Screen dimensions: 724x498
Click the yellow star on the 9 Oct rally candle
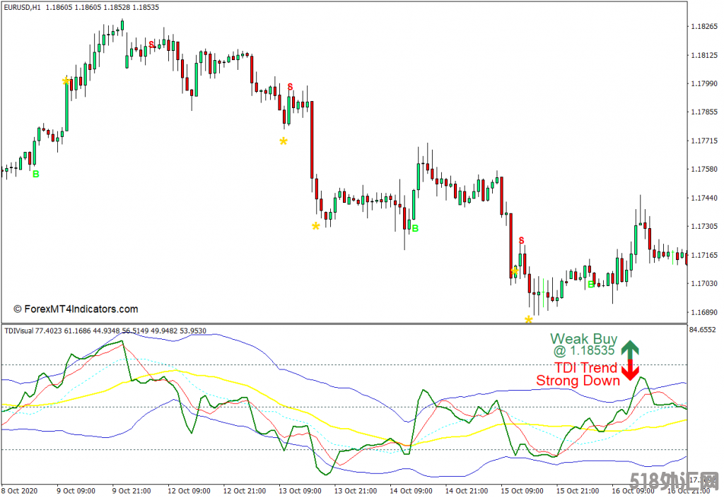(66, 81)
